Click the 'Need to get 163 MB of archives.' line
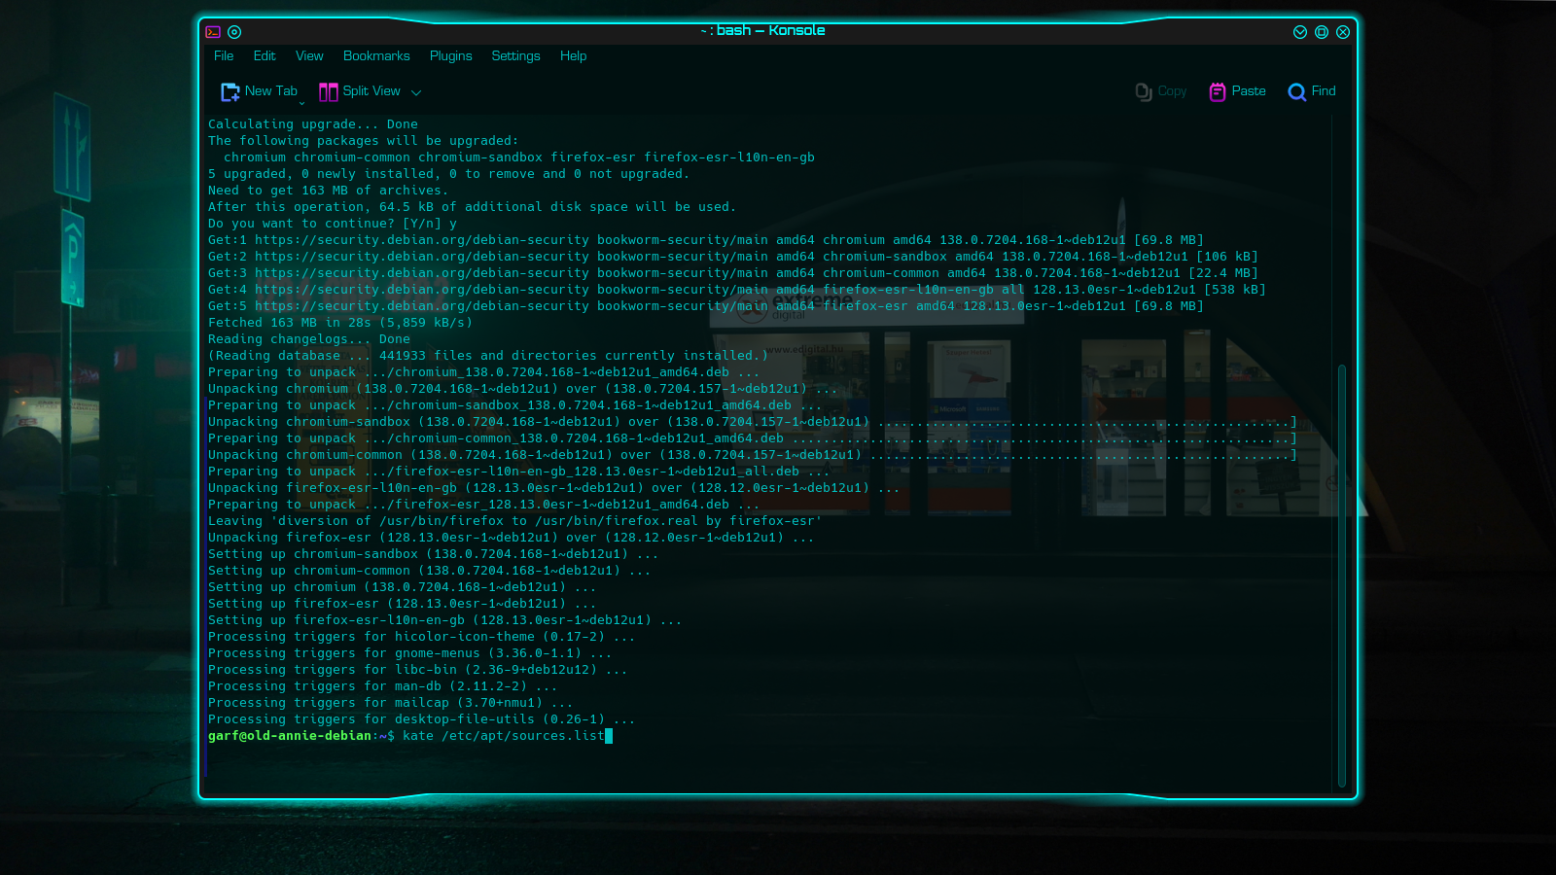The height and width of the screenshot is (875, 1556). (329, 191)
